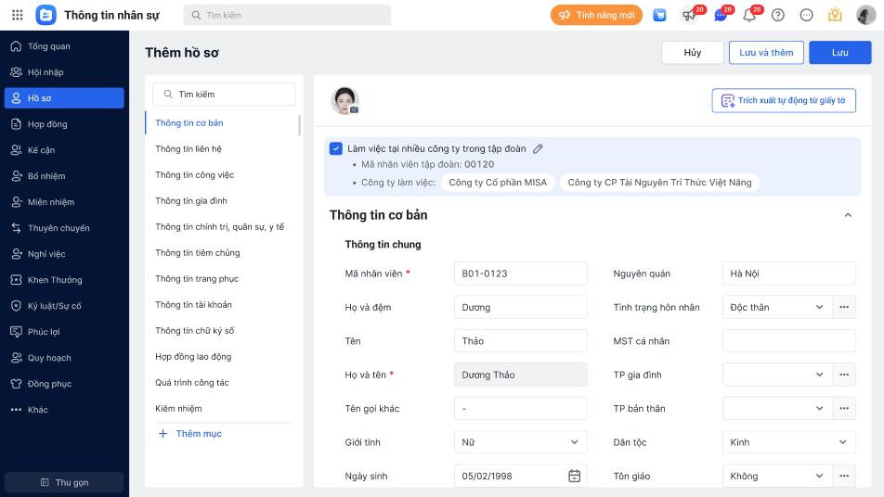Open calendar picker for Ngày sinh
The width and height of the screenshot is (884, 497).
574,476
